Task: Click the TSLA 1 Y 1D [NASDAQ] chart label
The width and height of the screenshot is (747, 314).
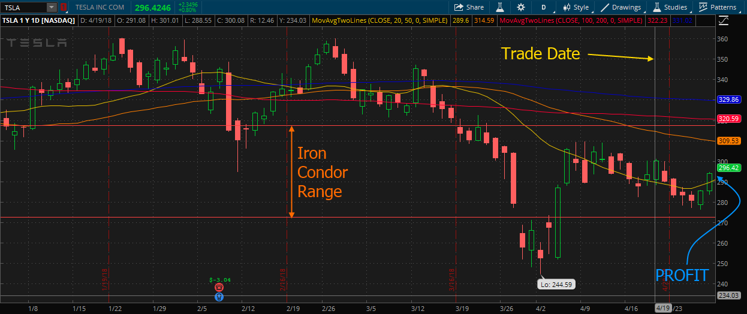Action: click(x=38, y=20)
